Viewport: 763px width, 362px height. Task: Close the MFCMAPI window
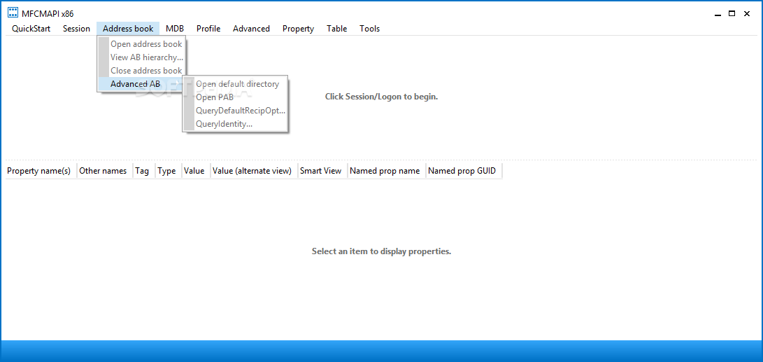tap(748, 14)
